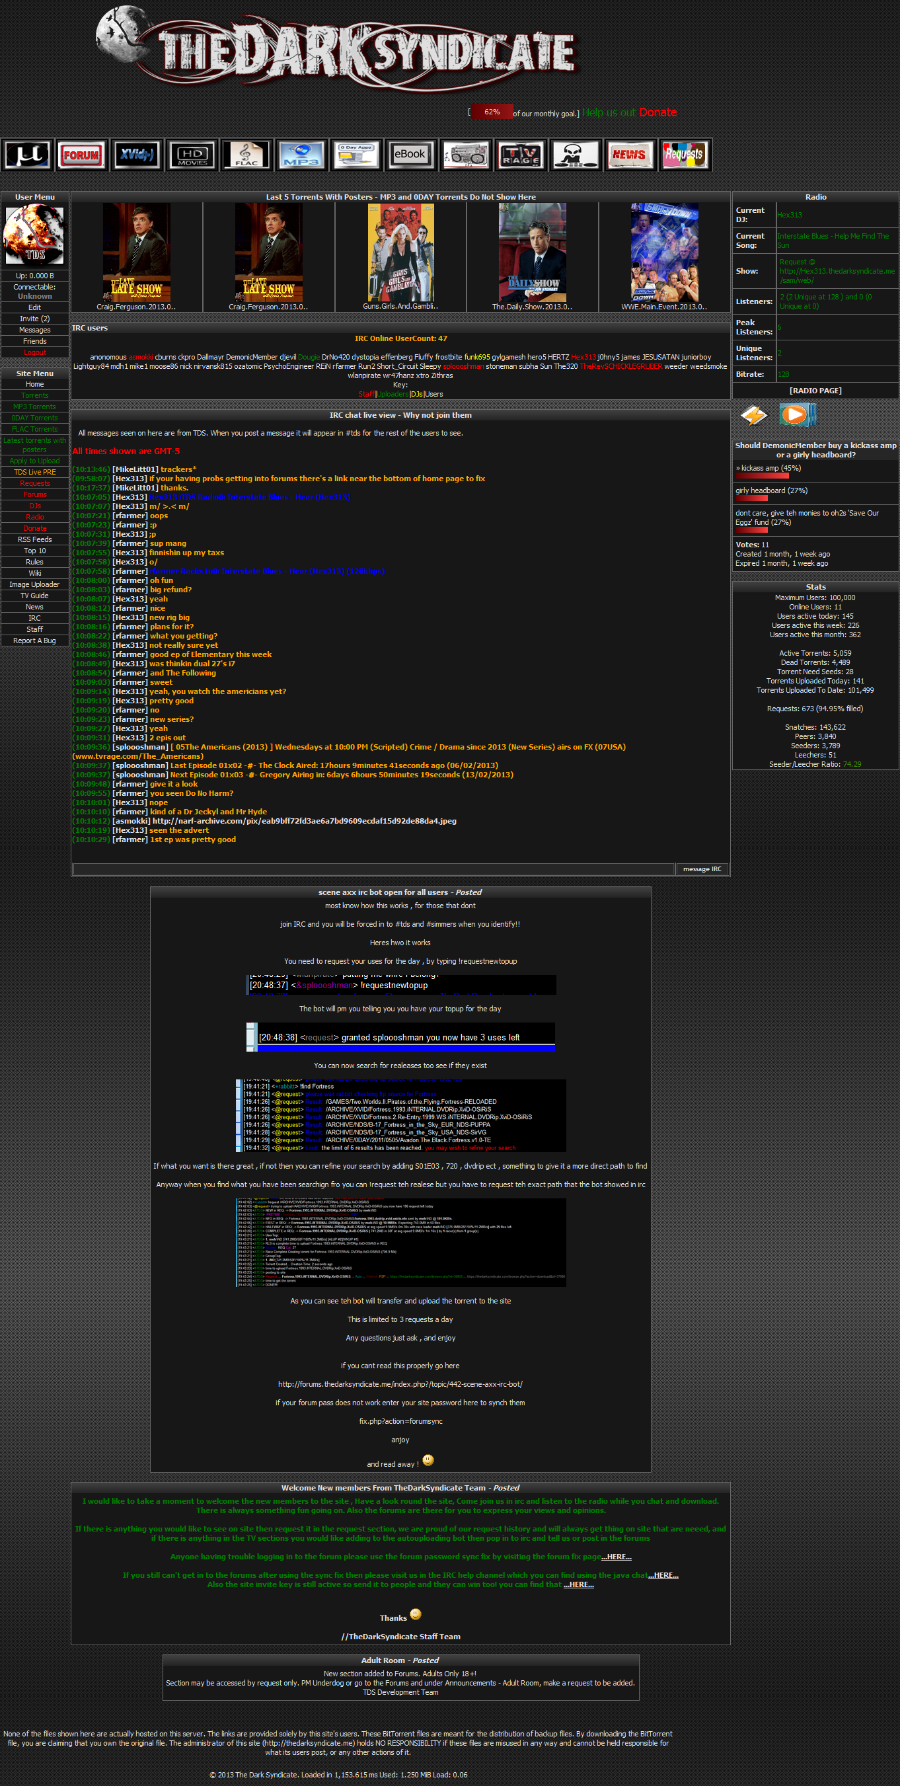The image size is (900, 1786).
Task: Open Friends in User Menu
Action: [x=34, y=341]
